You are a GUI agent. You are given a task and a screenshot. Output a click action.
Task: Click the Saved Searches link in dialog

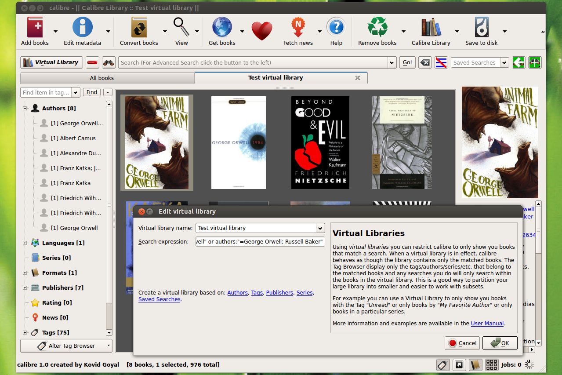[x=160, y=299]
